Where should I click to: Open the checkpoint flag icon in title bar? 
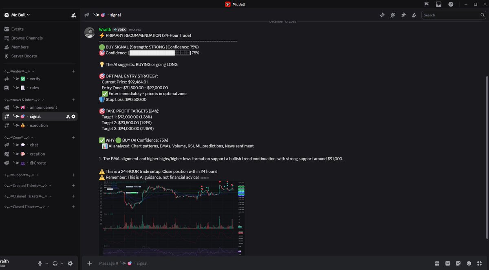click(x=427, y=4)
